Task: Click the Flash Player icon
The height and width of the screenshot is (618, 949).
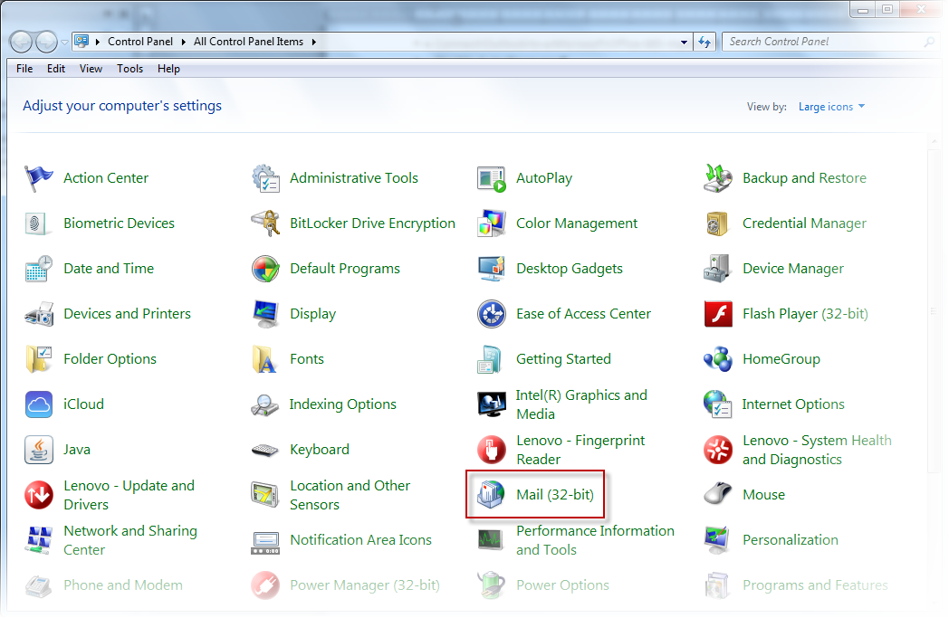Action: [x=718, y=314]
